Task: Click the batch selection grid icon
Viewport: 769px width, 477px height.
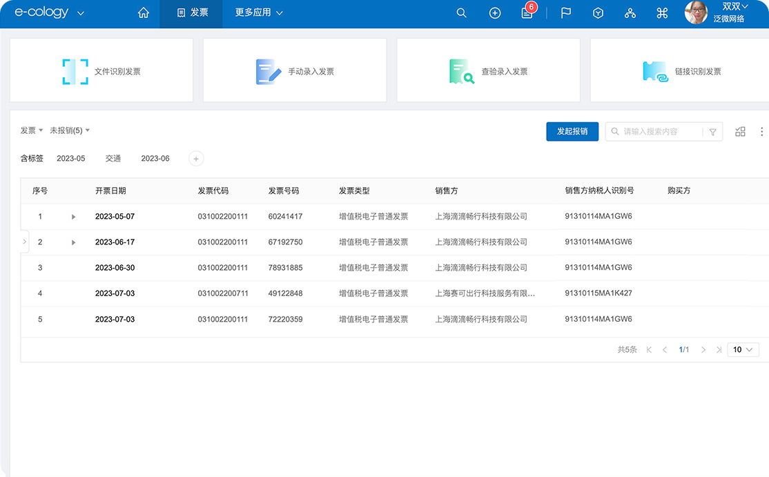Action: (x=740, y=131)
